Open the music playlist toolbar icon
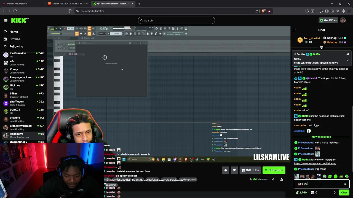Image resolution: width=353 pixels, height=198 pixels. point(321,11)
